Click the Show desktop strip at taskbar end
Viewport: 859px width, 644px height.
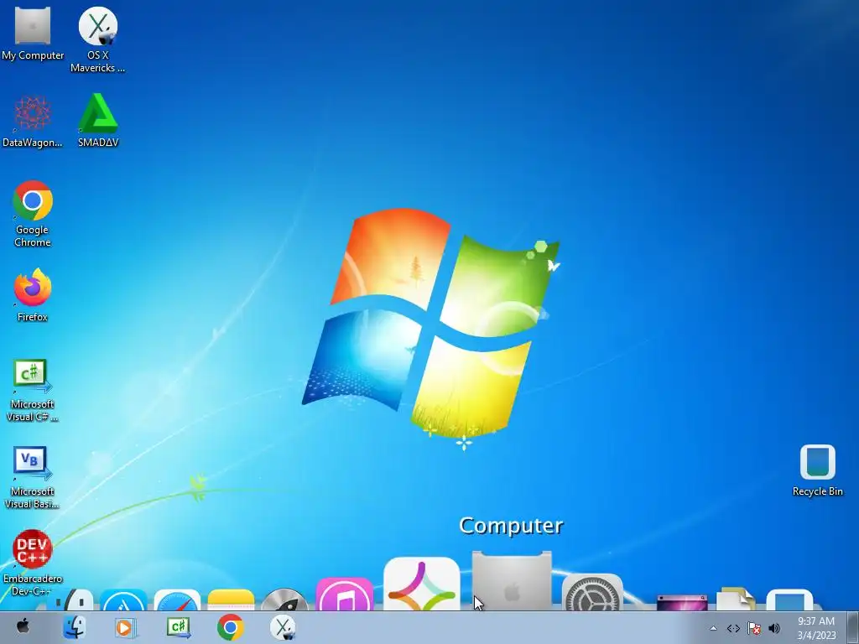click(853, 627)
